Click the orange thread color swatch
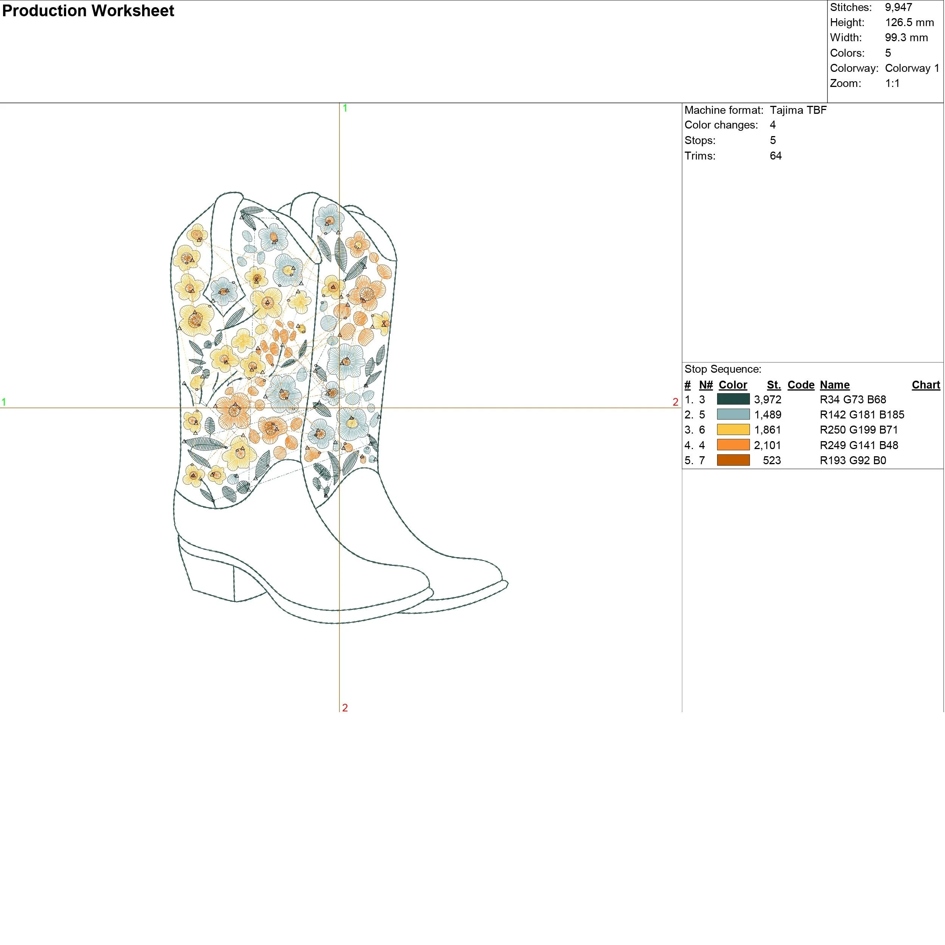 click(x=733, y=445)
